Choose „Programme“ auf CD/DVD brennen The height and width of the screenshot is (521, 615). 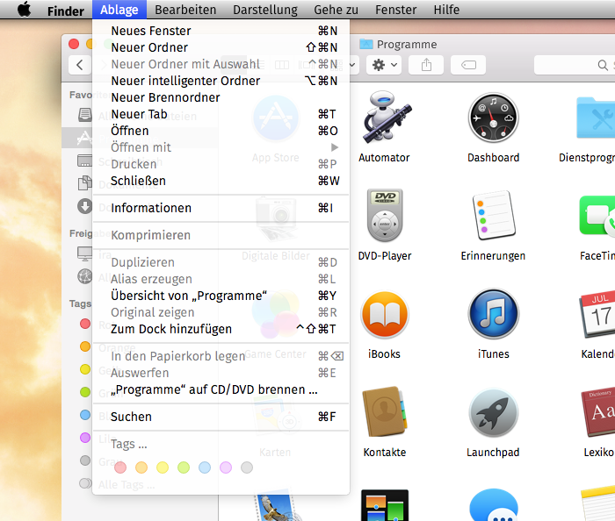[x=221, y=389]
